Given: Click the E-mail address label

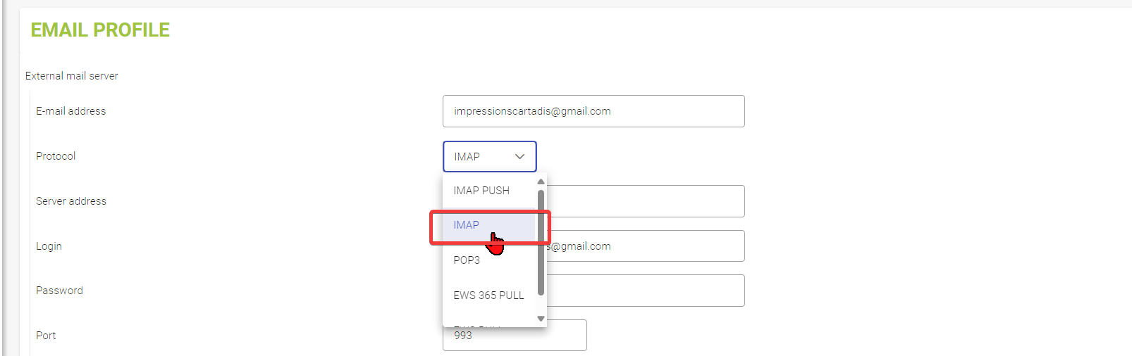Looking at the screenshot, I should 71,111.
